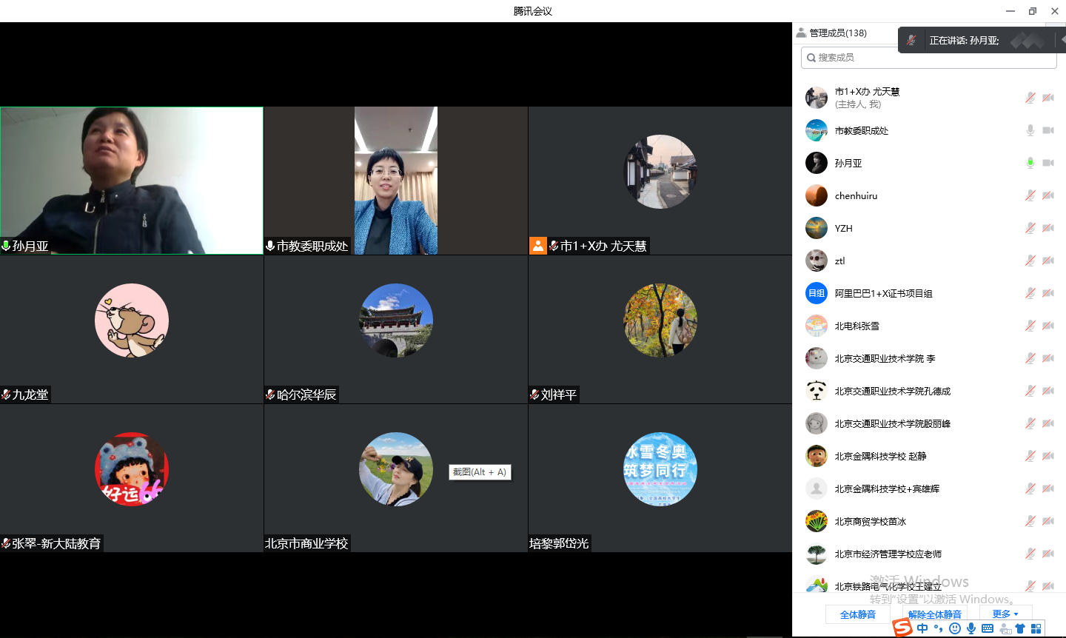Open the 更多 dropdown menu
Viewport: 1066px width, 638px height.
coord(1005,614)
